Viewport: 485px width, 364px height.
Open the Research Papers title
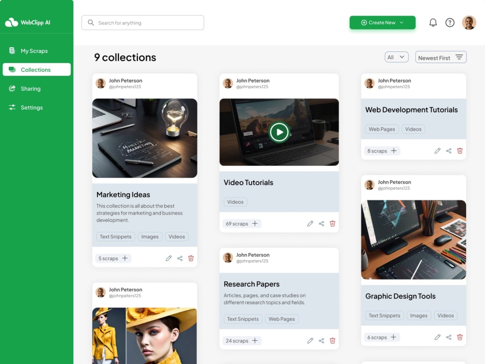coord(251,284)
